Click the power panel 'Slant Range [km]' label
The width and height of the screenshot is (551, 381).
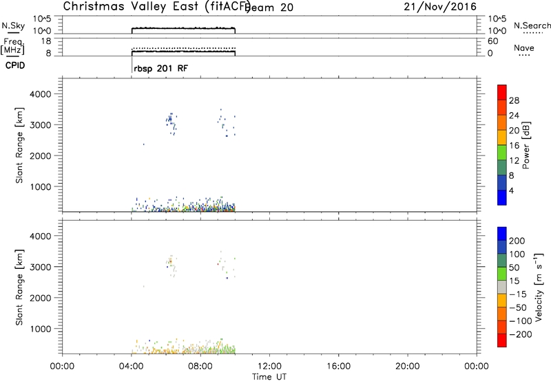coord(19,145)
